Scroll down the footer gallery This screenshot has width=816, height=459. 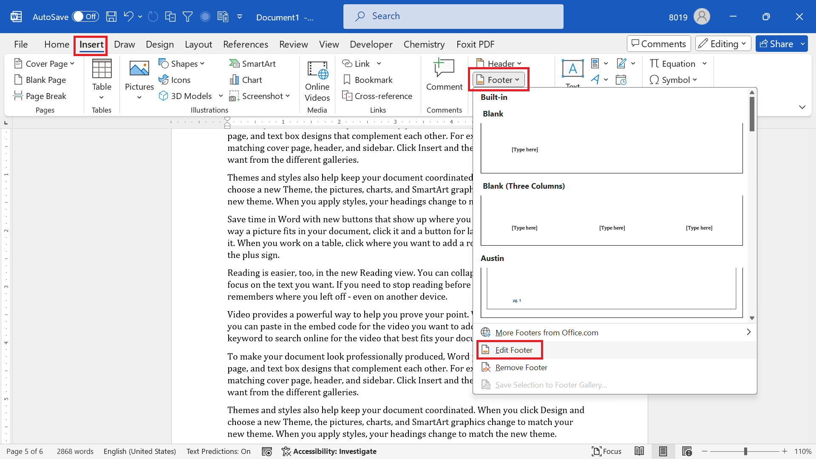pos(752,318)
